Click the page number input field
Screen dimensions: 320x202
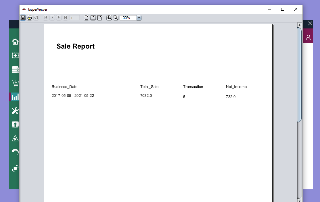tap(74, 18)
